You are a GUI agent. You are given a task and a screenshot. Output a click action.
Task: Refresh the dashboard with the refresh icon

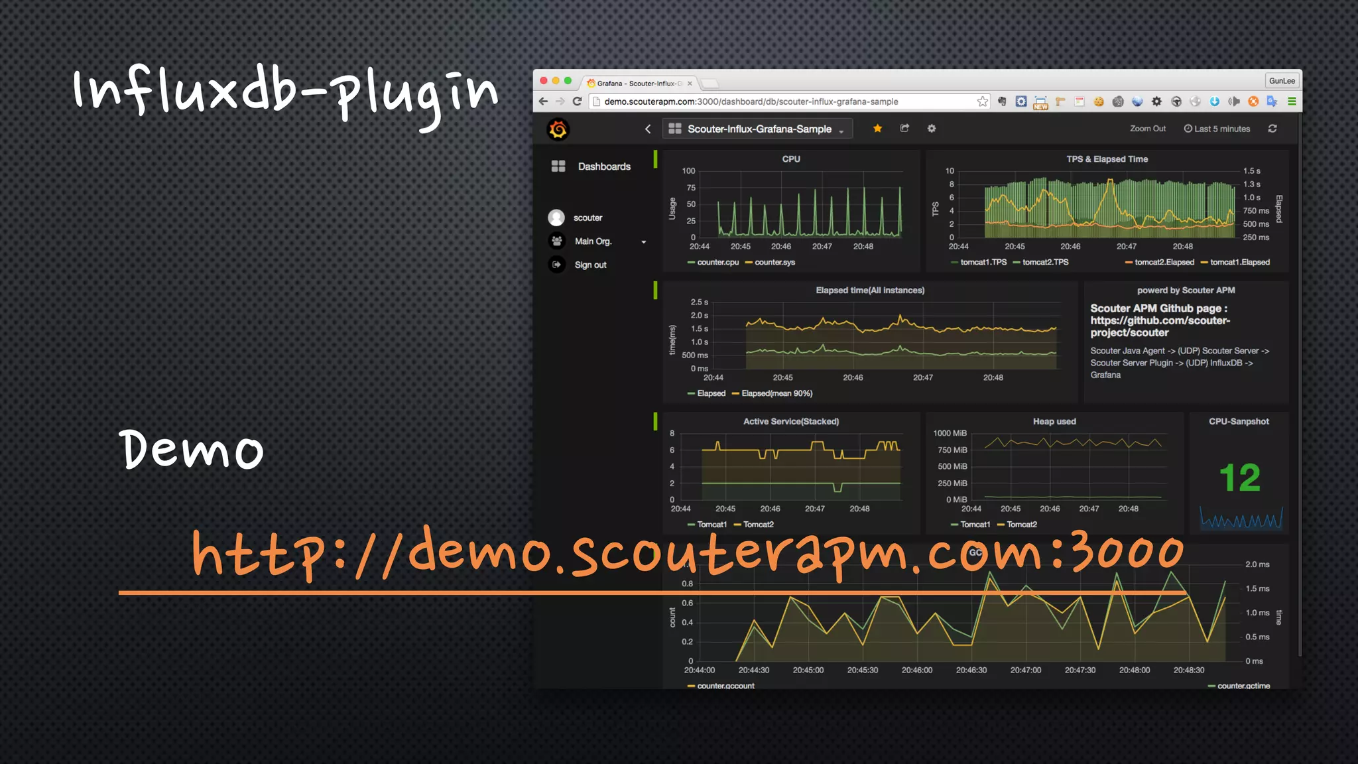pyautogui.click(x=1272, y=129)
